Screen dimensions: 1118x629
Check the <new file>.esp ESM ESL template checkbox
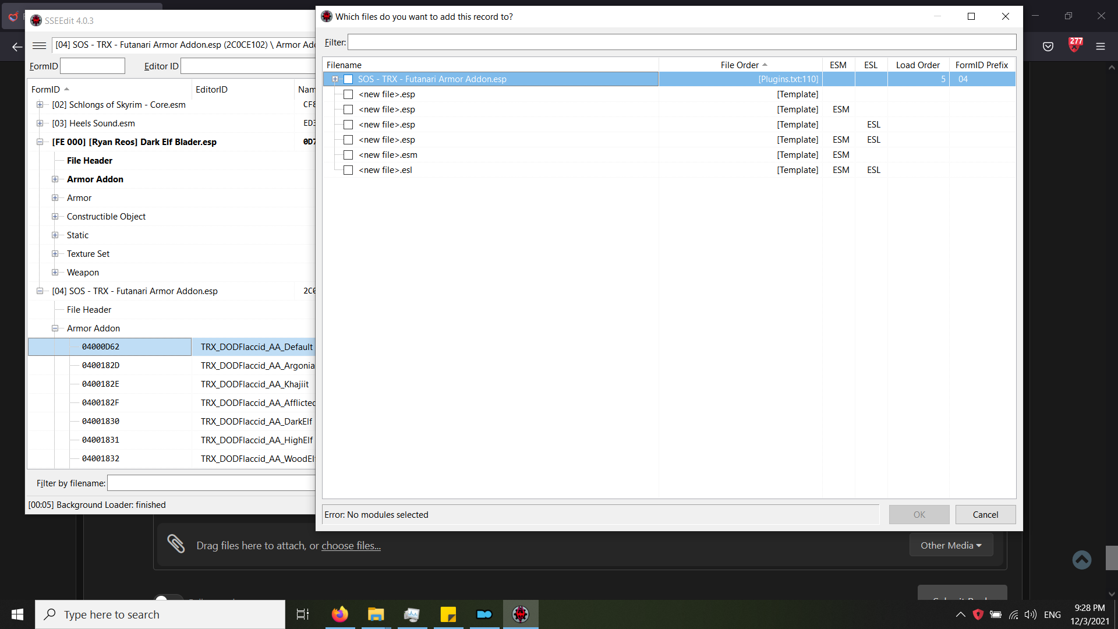click(x=348, y=140)
